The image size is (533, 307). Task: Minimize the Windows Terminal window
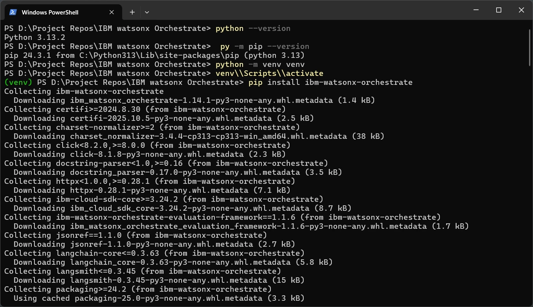point(476,10)
